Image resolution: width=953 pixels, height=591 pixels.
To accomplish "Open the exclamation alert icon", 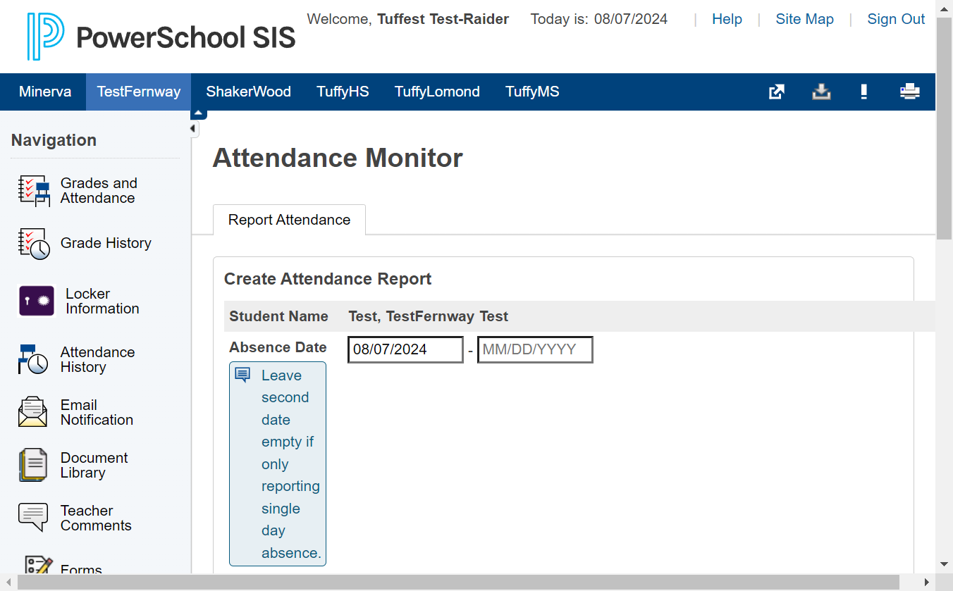I will pos(864,92).
